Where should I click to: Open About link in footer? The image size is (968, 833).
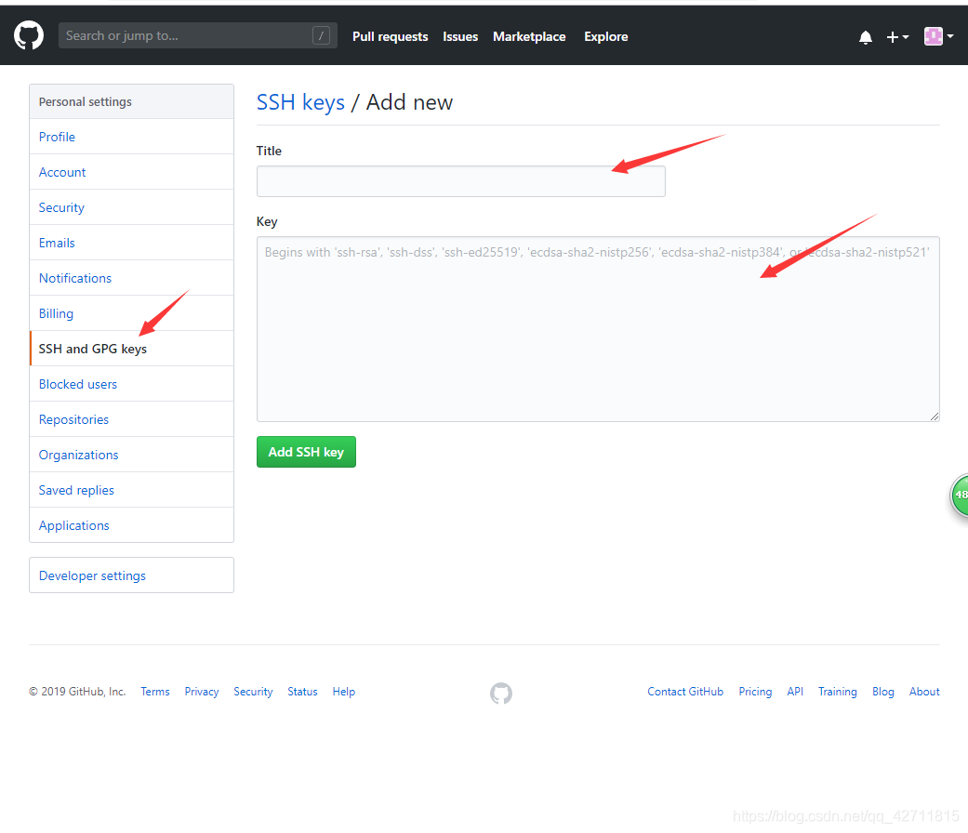click(924, 692)
